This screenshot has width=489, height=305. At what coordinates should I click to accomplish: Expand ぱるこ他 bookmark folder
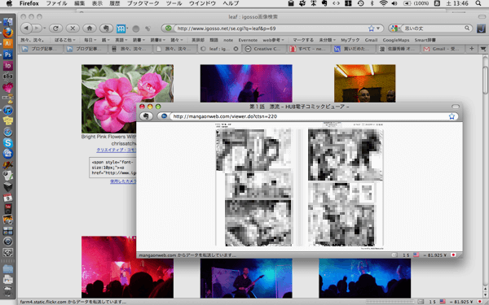[65, 40]
